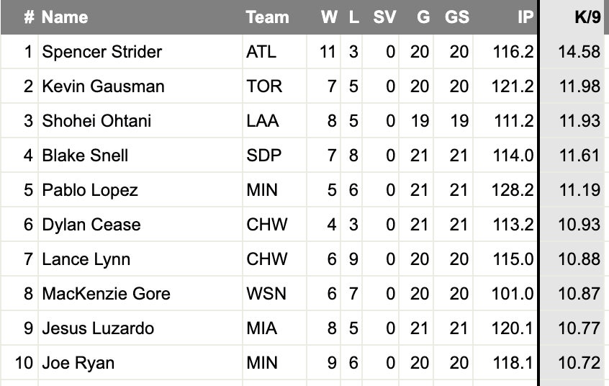This screenshot has height=386, width=609.
Task: Click the IP innings column header
Action: pos(525,17)
